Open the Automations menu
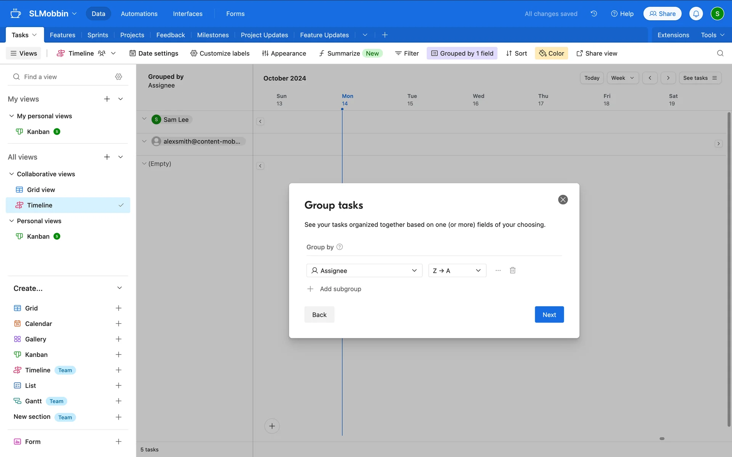732x457 pixels. pos(139,14)
